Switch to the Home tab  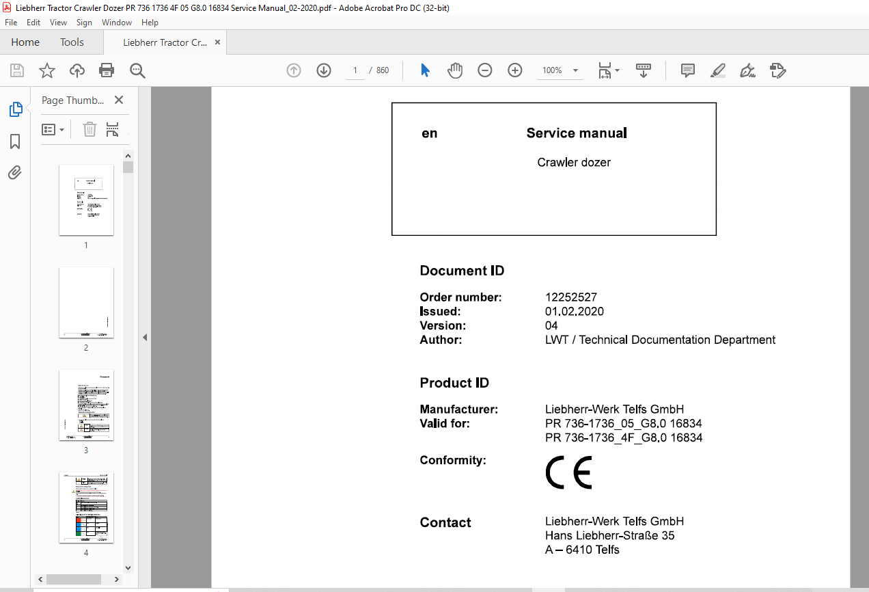click(25, 42)
